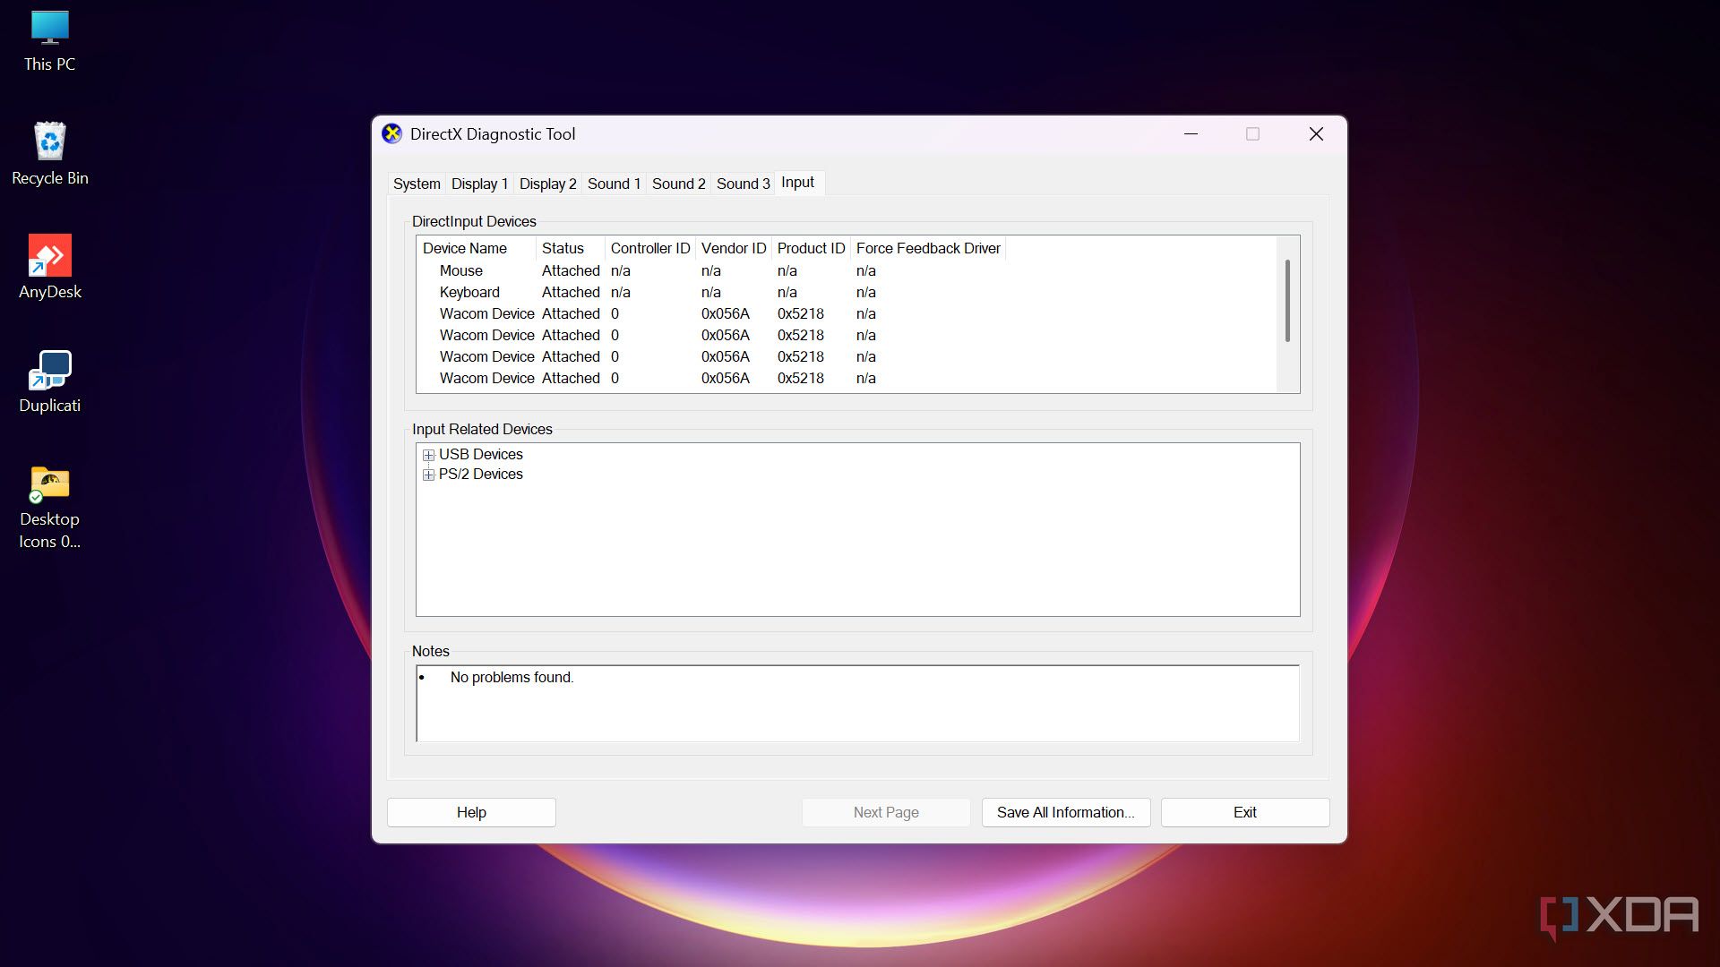
Task: Switch to the Display 1 tab
Action: (x=479, y=184)
